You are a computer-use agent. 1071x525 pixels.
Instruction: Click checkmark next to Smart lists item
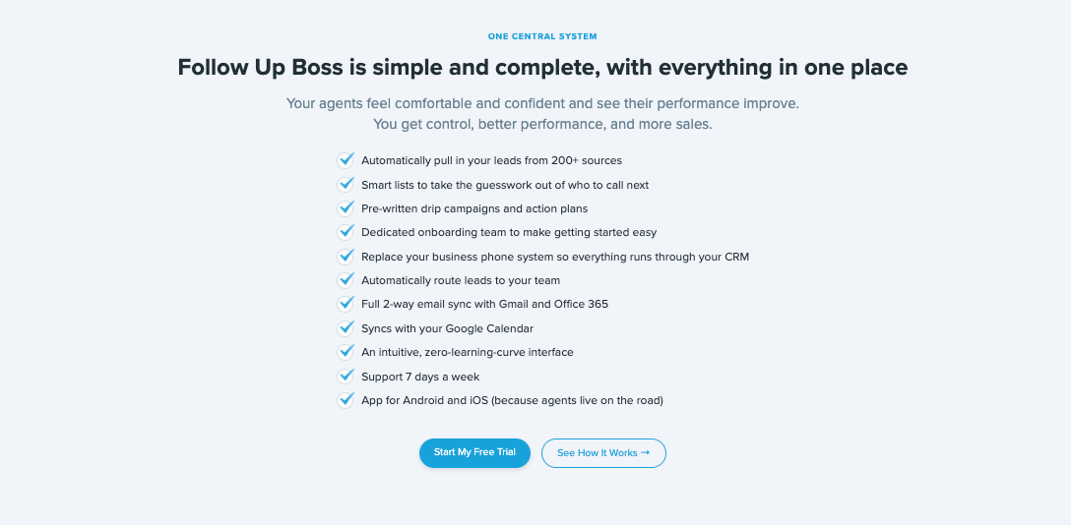click(346, 184)
